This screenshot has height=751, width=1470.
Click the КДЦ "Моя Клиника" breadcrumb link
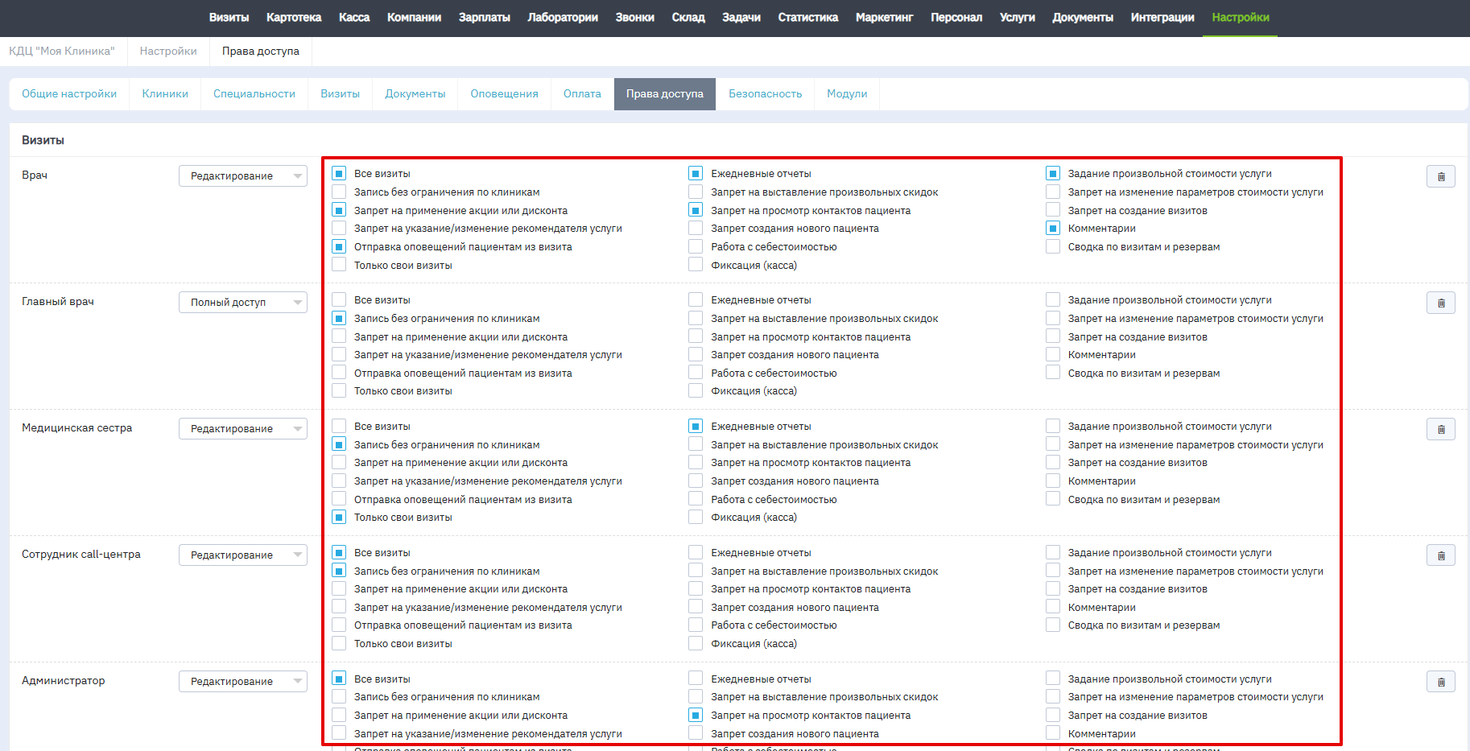[62, 52]
